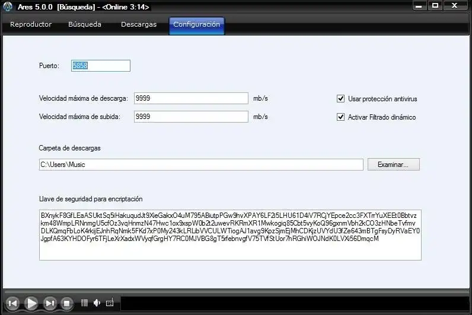
Task: Select the Configuración tab
Action: pos(196,25)
